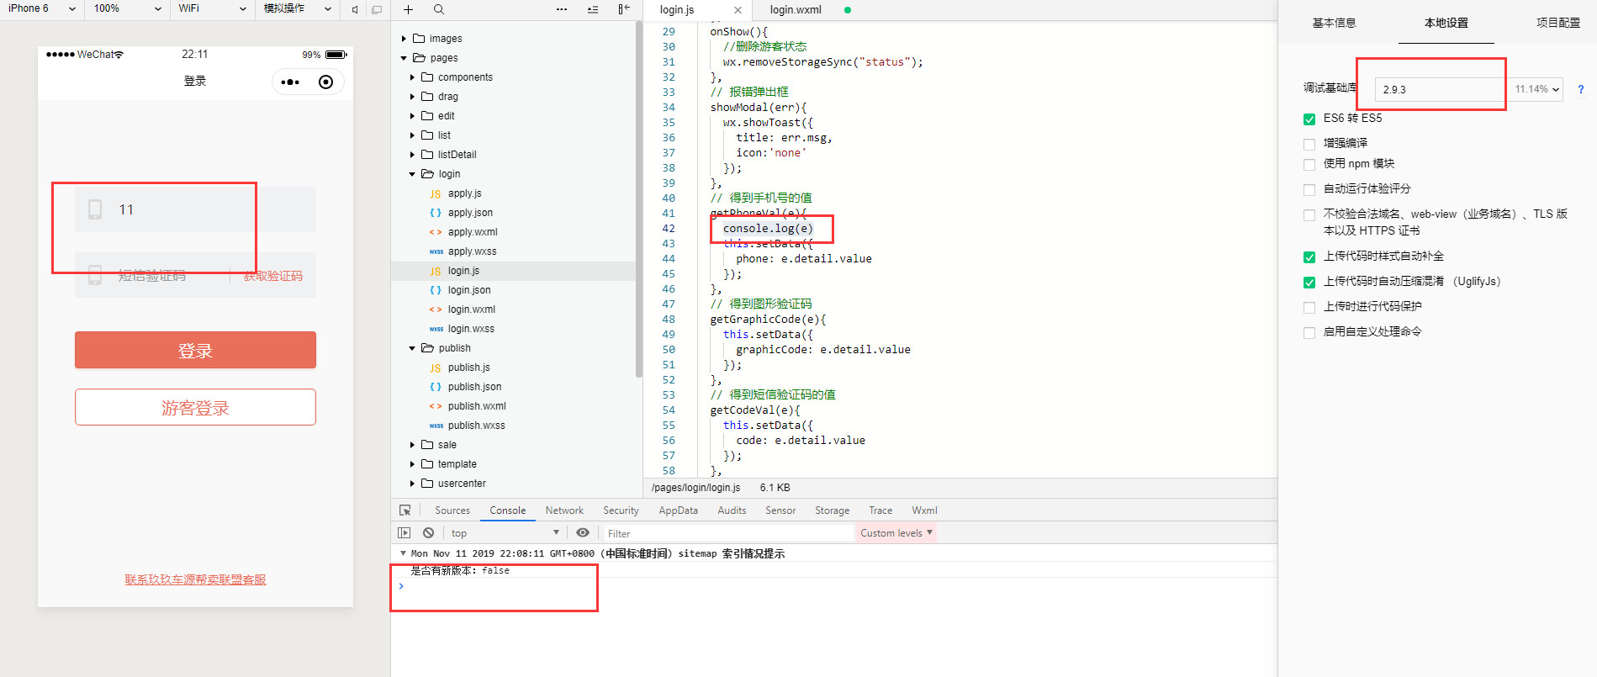Tap the miniprogram capsule close circle
Image resolution: width=1597 pixels, height=677 pixels.
pyautogui.click(x=326, y=82)
